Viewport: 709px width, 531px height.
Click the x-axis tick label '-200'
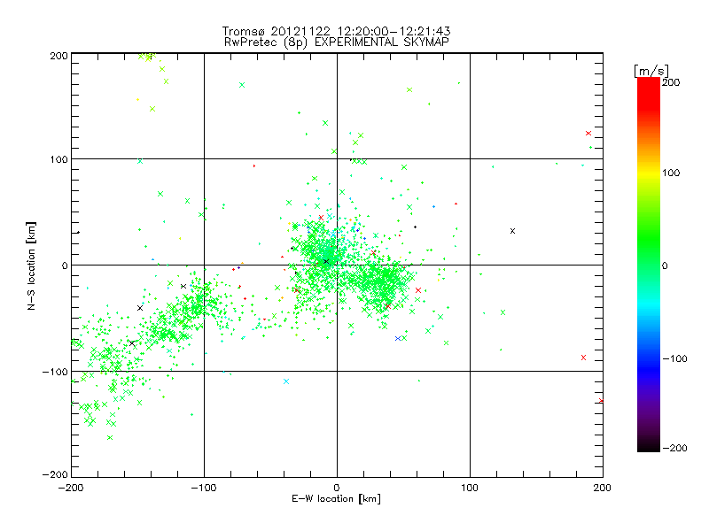[71, 488]
